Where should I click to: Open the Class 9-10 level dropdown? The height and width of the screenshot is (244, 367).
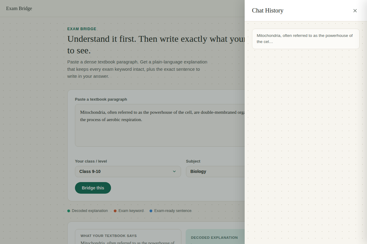tap(128, 171)
